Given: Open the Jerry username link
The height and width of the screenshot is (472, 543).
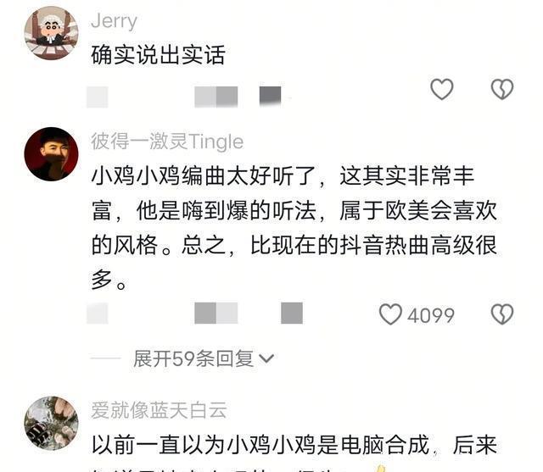Looking at the screenshot, I should point(114,21).
